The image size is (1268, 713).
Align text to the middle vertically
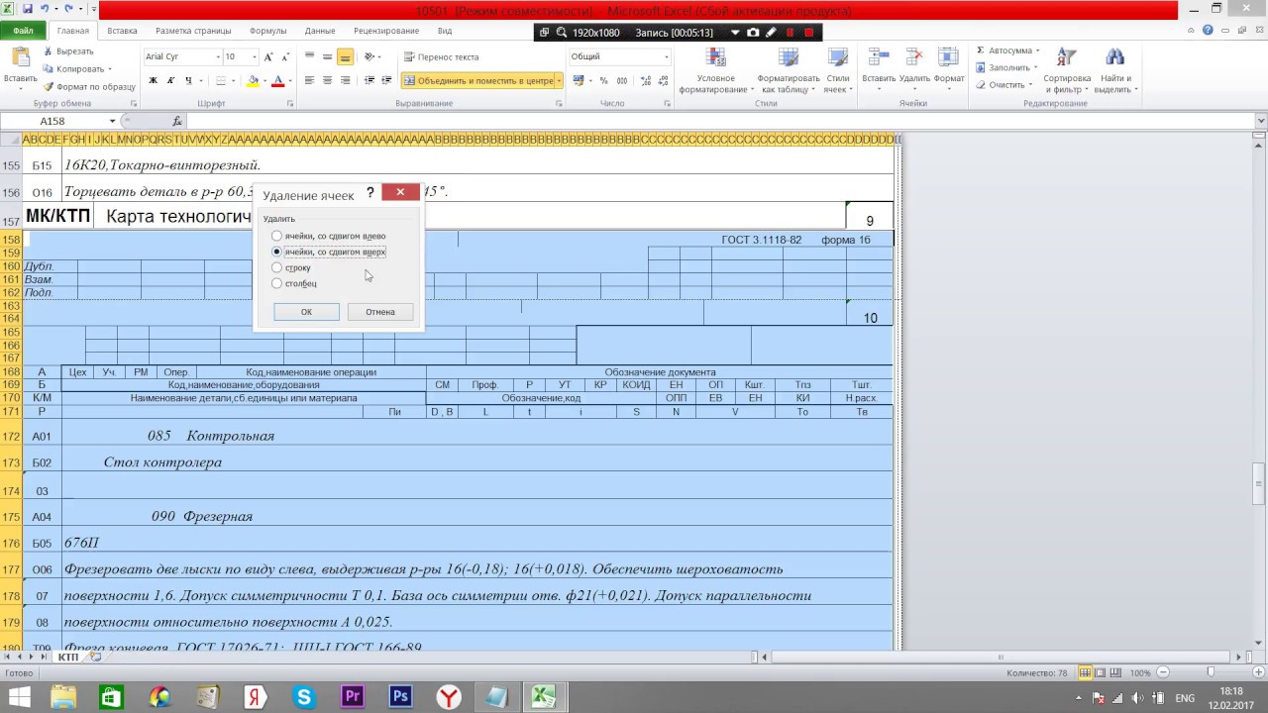point(327,57)
